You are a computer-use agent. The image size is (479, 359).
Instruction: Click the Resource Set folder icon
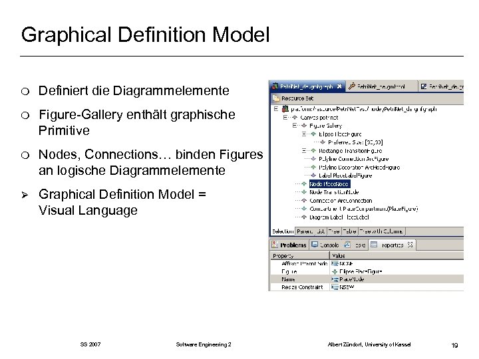(276, 98)
